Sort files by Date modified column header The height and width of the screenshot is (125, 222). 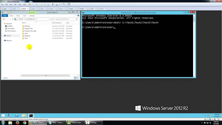coord(59,23)
